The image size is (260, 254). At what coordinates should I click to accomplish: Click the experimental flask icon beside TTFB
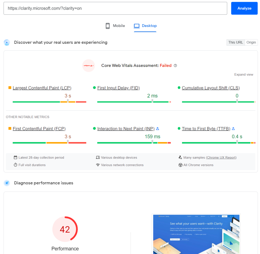coord(233,129)
